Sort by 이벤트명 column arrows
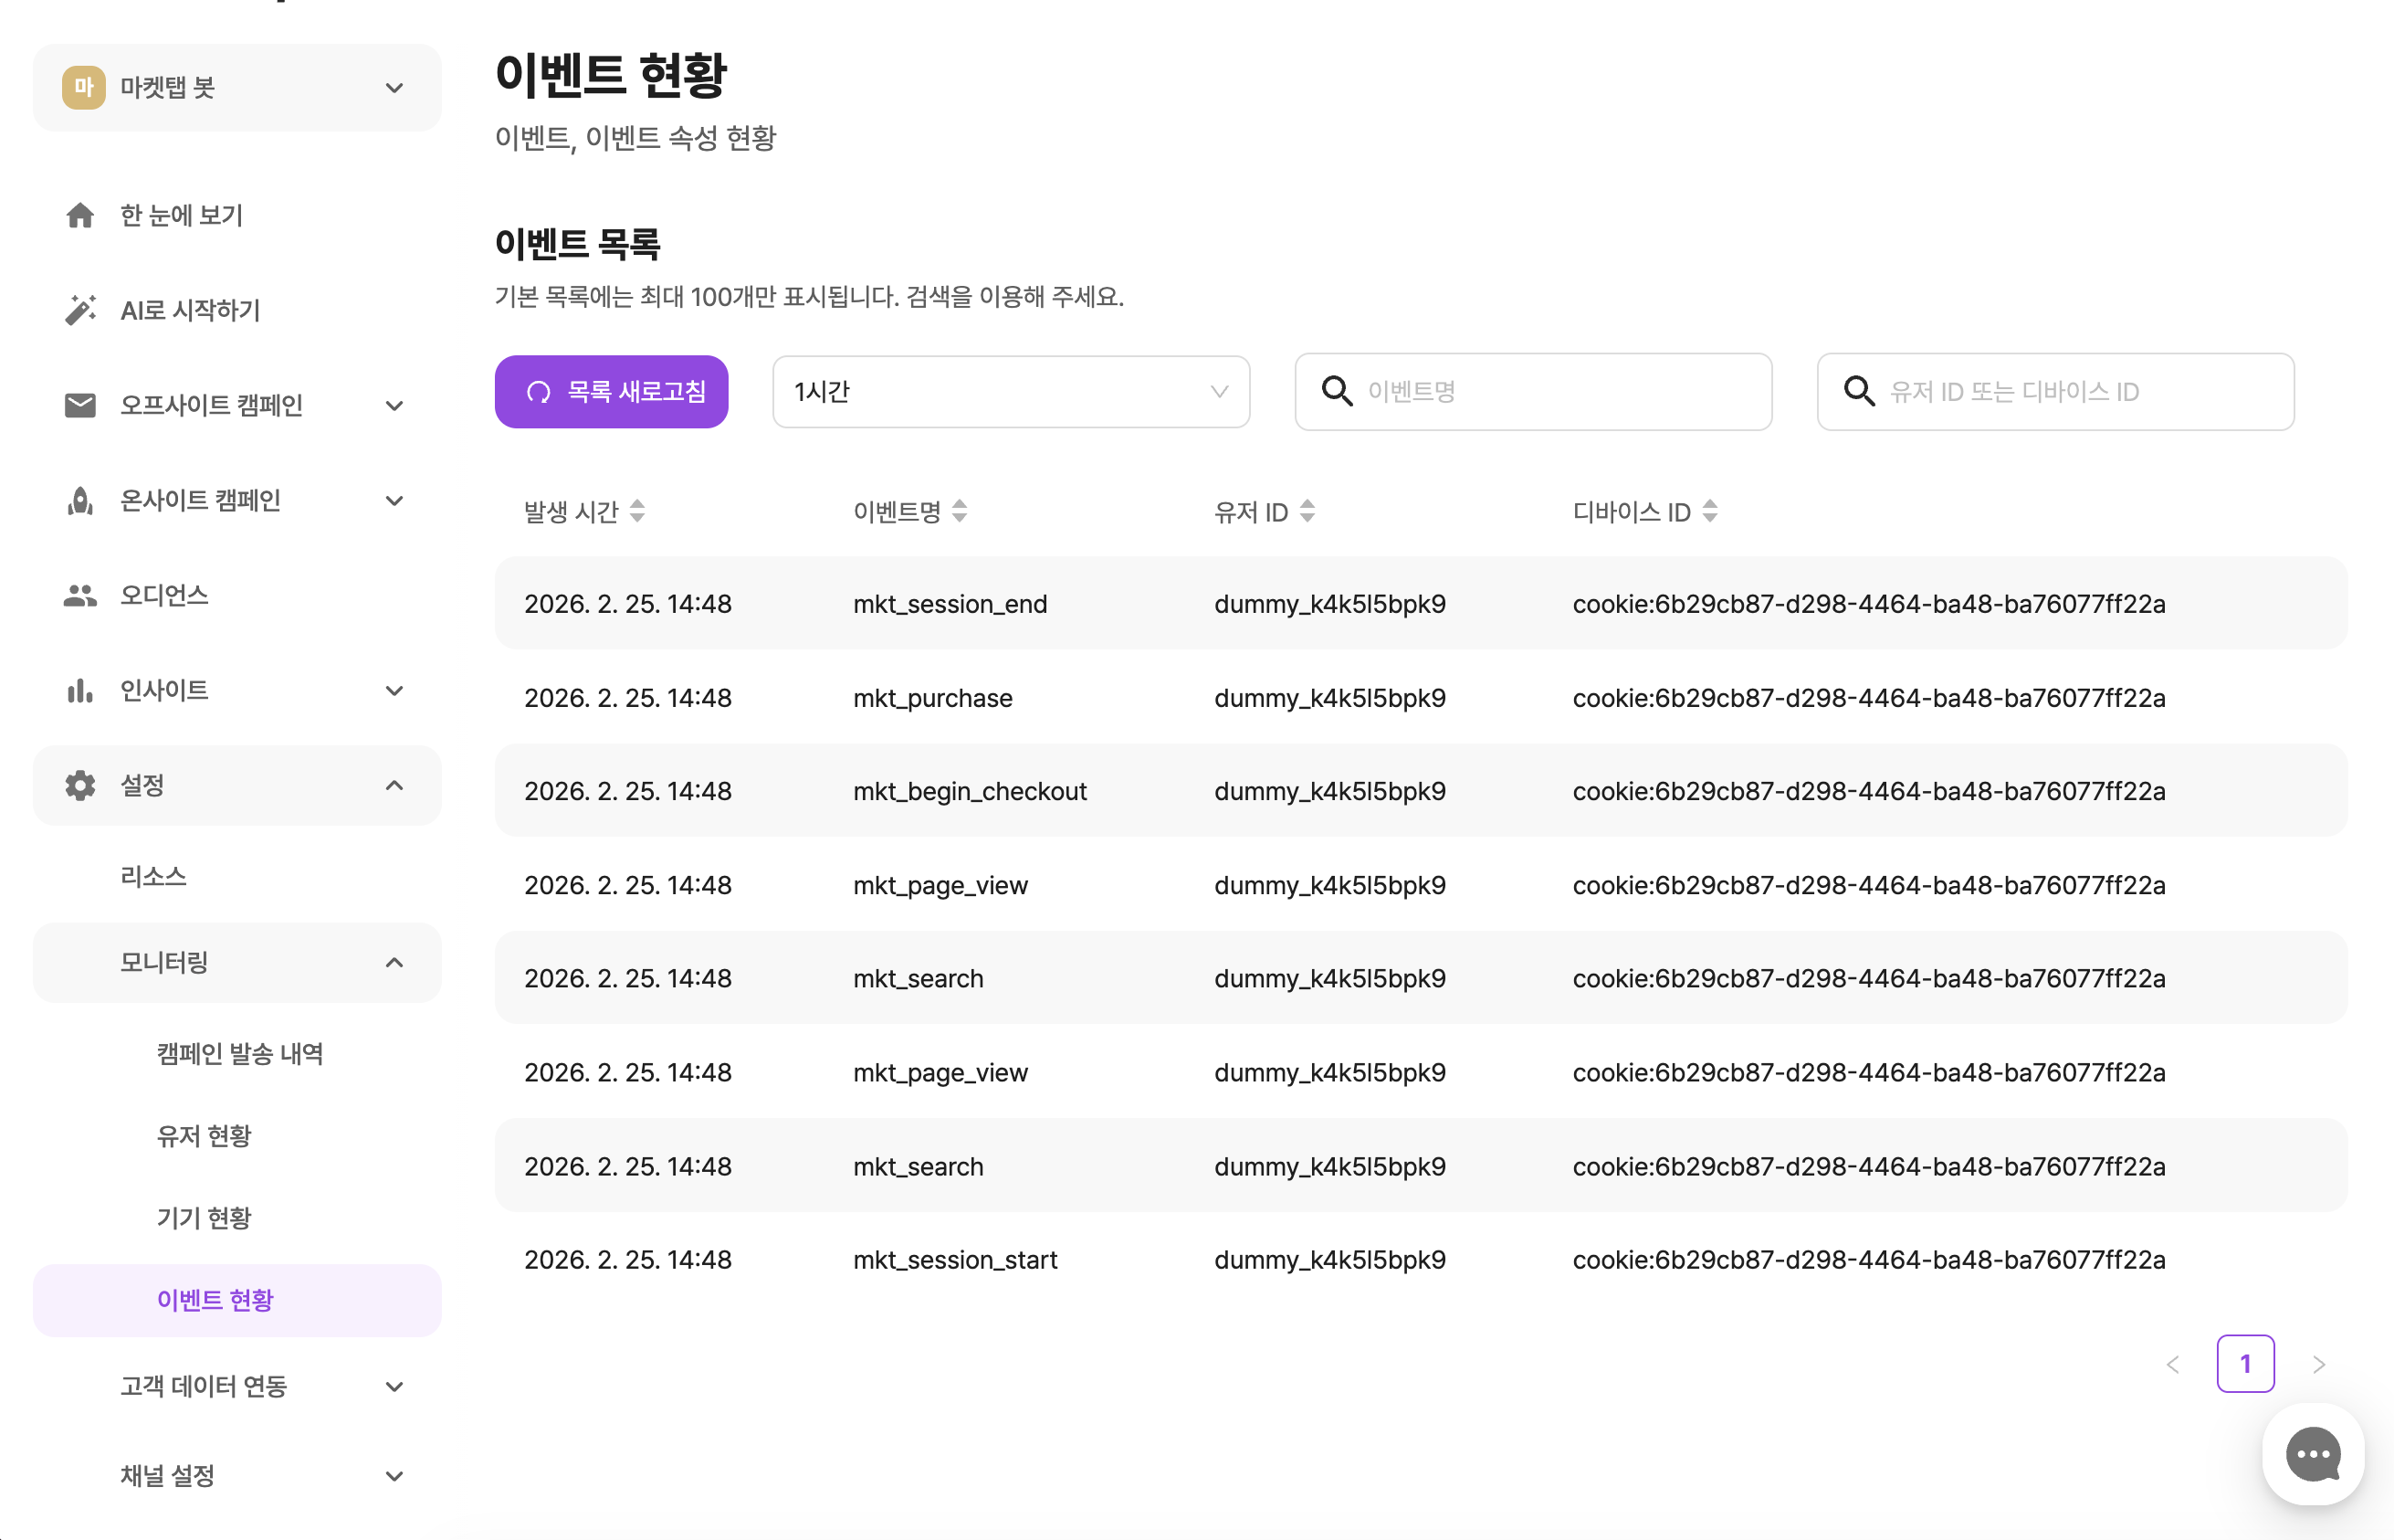 coord(959,511)
